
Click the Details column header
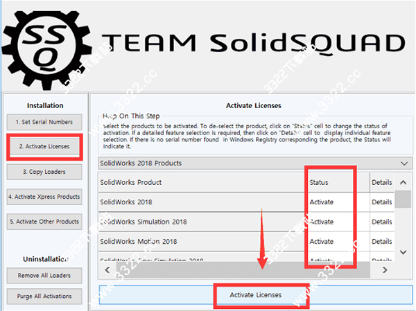click(382, 182)
